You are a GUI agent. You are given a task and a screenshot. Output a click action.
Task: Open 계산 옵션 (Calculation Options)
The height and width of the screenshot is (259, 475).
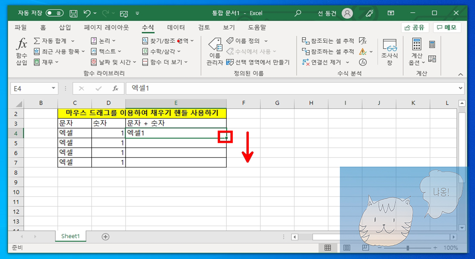pos(417,52)
